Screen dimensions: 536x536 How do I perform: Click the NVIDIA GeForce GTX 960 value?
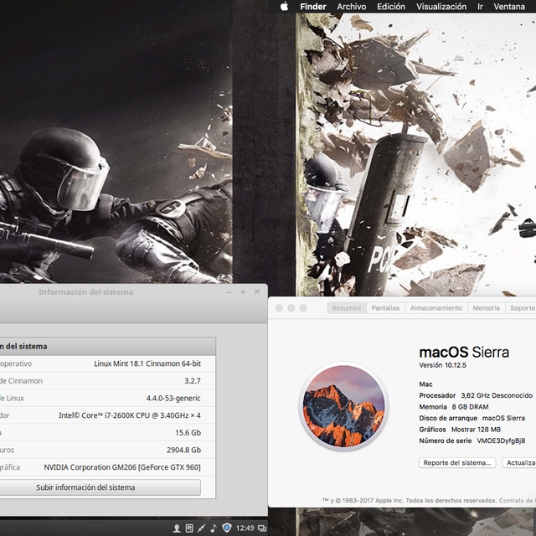(x=122, y=467)
